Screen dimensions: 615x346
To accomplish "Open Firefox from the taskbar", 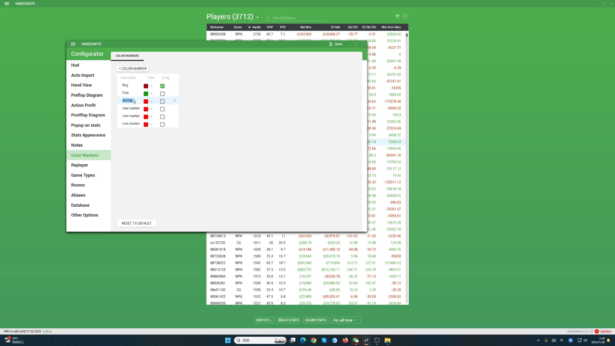I will (345, 340).
